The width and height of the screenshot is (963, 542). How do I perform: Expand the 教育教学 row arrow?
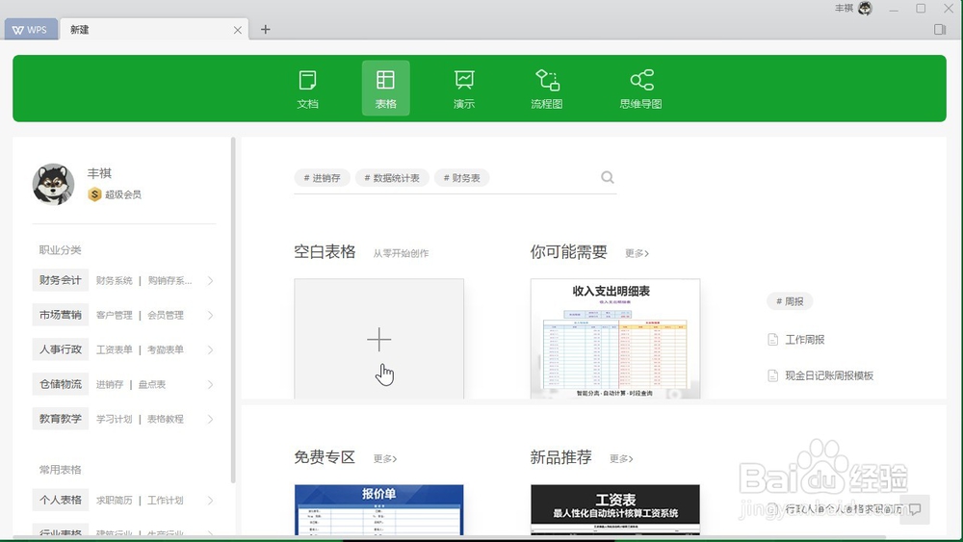tap(210, 419)
